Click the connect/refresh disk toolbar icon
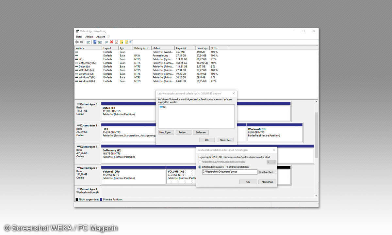 [106, 42]
